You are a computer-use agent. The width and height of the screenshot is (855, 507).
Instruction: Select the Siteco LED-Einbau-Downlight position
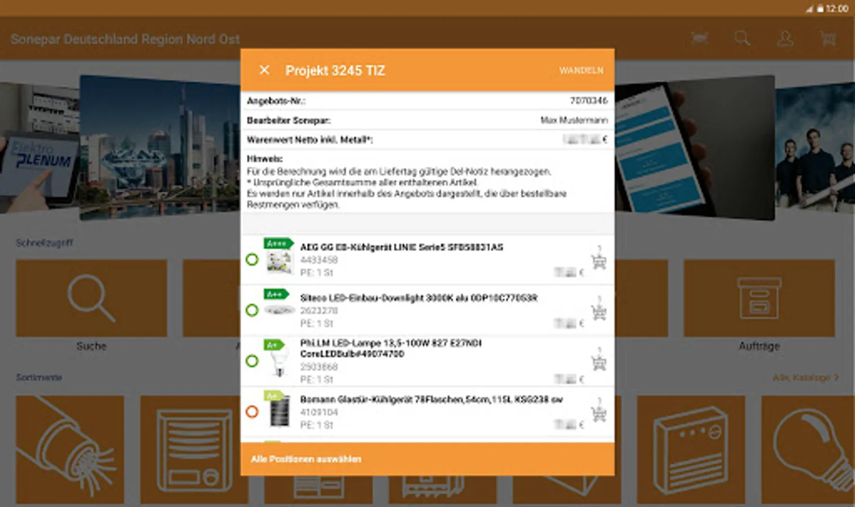(252, 310)
